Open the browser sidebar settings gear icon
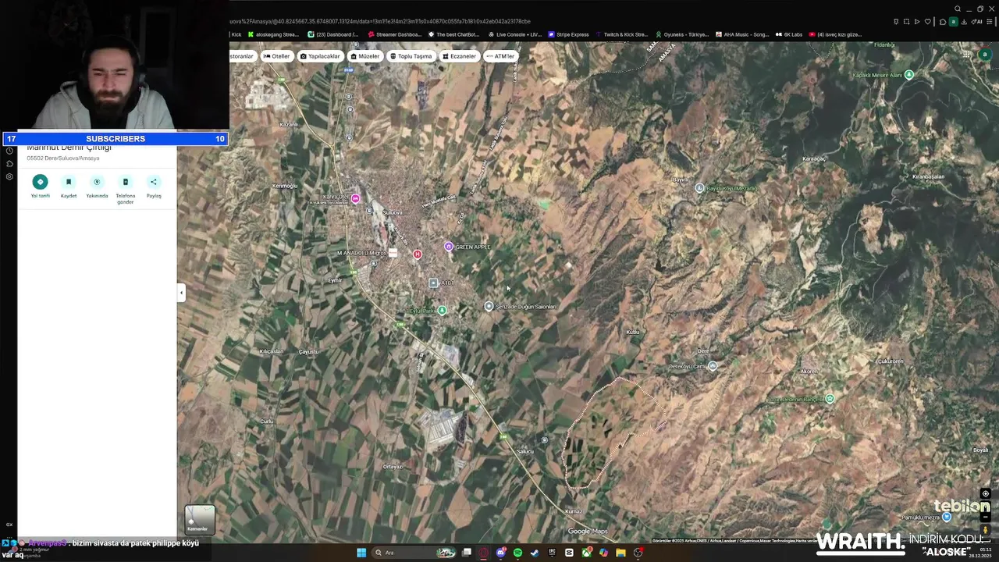This screenshot has width=999, height=562. tap(9, 177)
